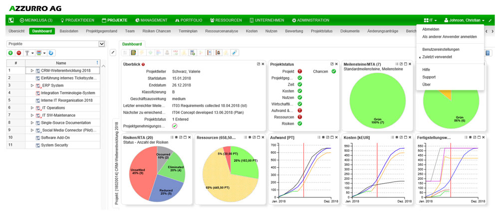This screenshot has height=212, width=499.
Task: Select Abmelden from the user menu
Action: pos(431,29)
